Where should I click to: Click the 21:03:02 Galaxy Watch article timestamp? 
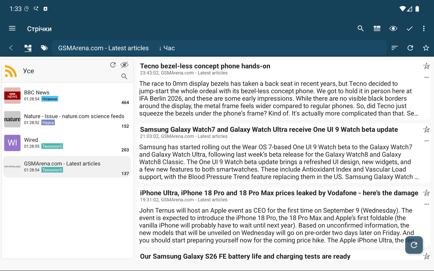point(149,136)
